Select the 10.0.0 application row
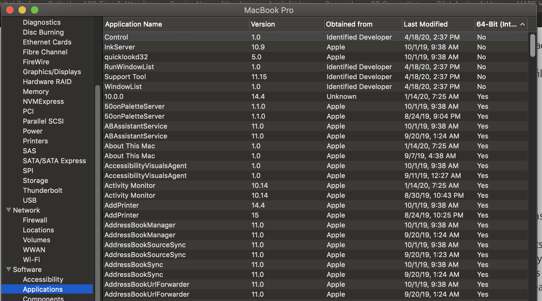The height and width of the screenshot is (301, 542). 315,96
